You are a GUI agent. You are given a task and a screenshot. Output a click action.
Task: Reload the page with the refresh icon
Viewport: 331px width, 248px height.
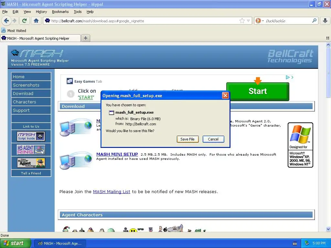click(24, 21)
